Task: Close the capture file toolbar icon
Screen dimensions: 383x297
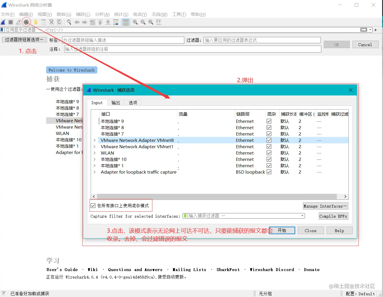Action: 52,22
